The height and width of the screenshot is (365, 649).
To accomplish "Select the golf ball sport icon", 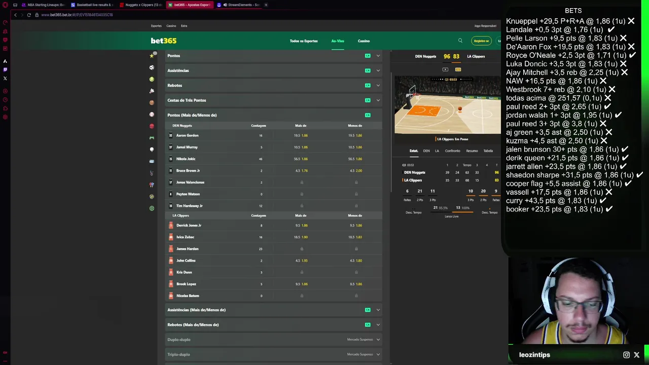I will click(x=152, y=150).
